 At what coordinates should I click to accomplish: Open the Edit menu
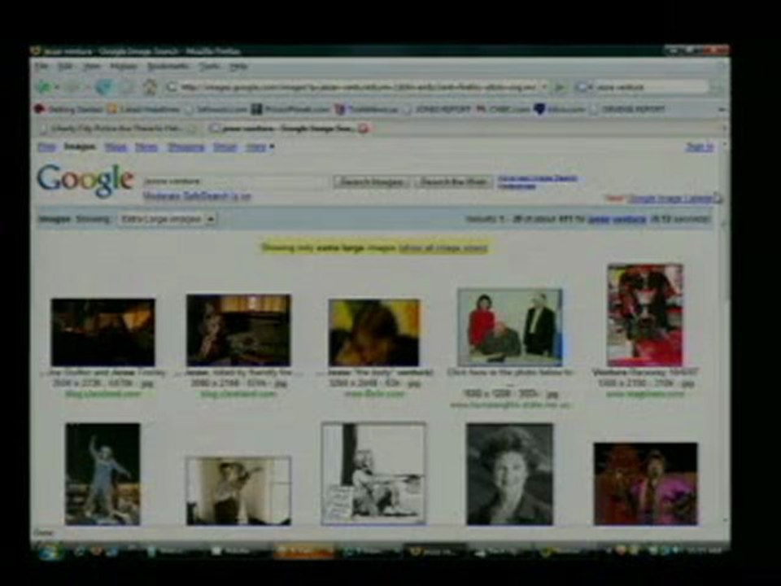[x=65, y=66]
